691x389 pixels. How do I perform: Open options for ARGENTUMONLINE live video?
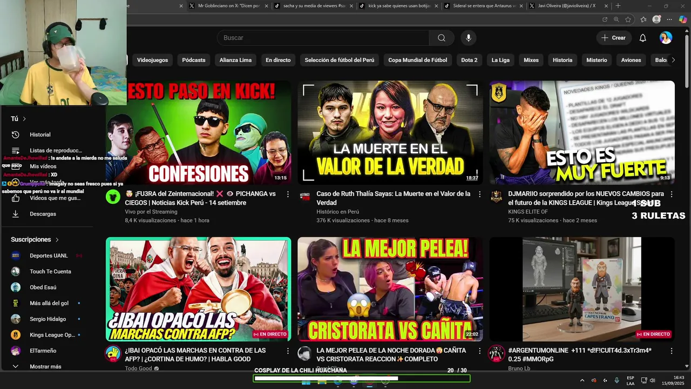[672, 351]
